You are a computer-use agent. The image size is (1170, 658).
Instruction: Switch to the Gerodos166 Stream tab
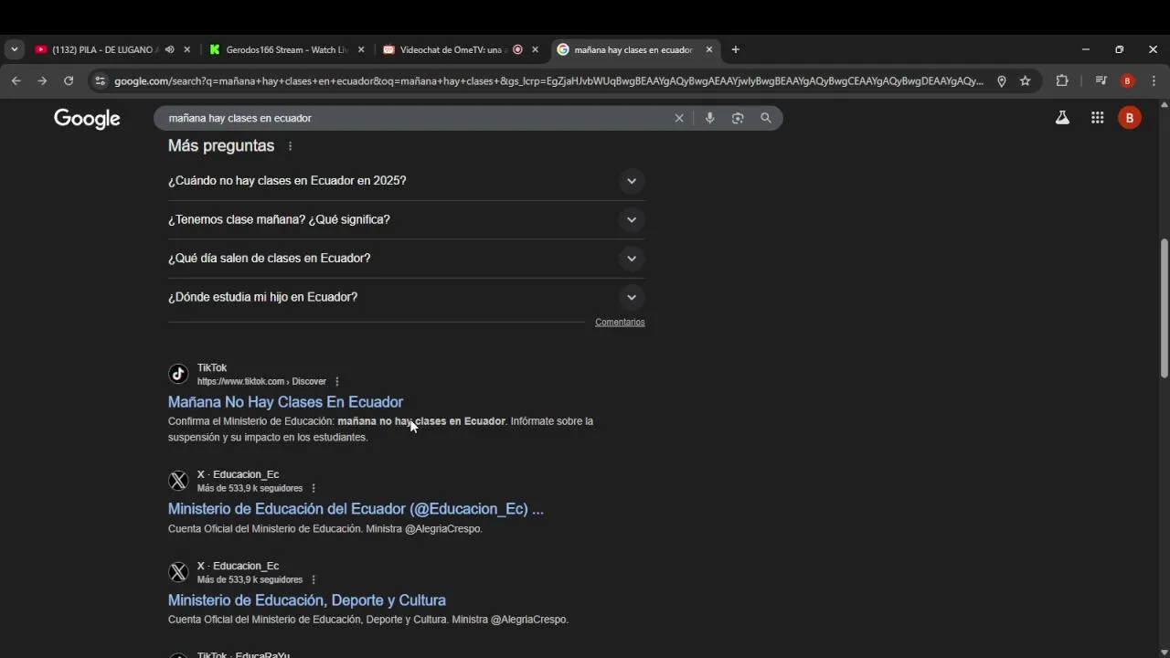coord(286,49)
